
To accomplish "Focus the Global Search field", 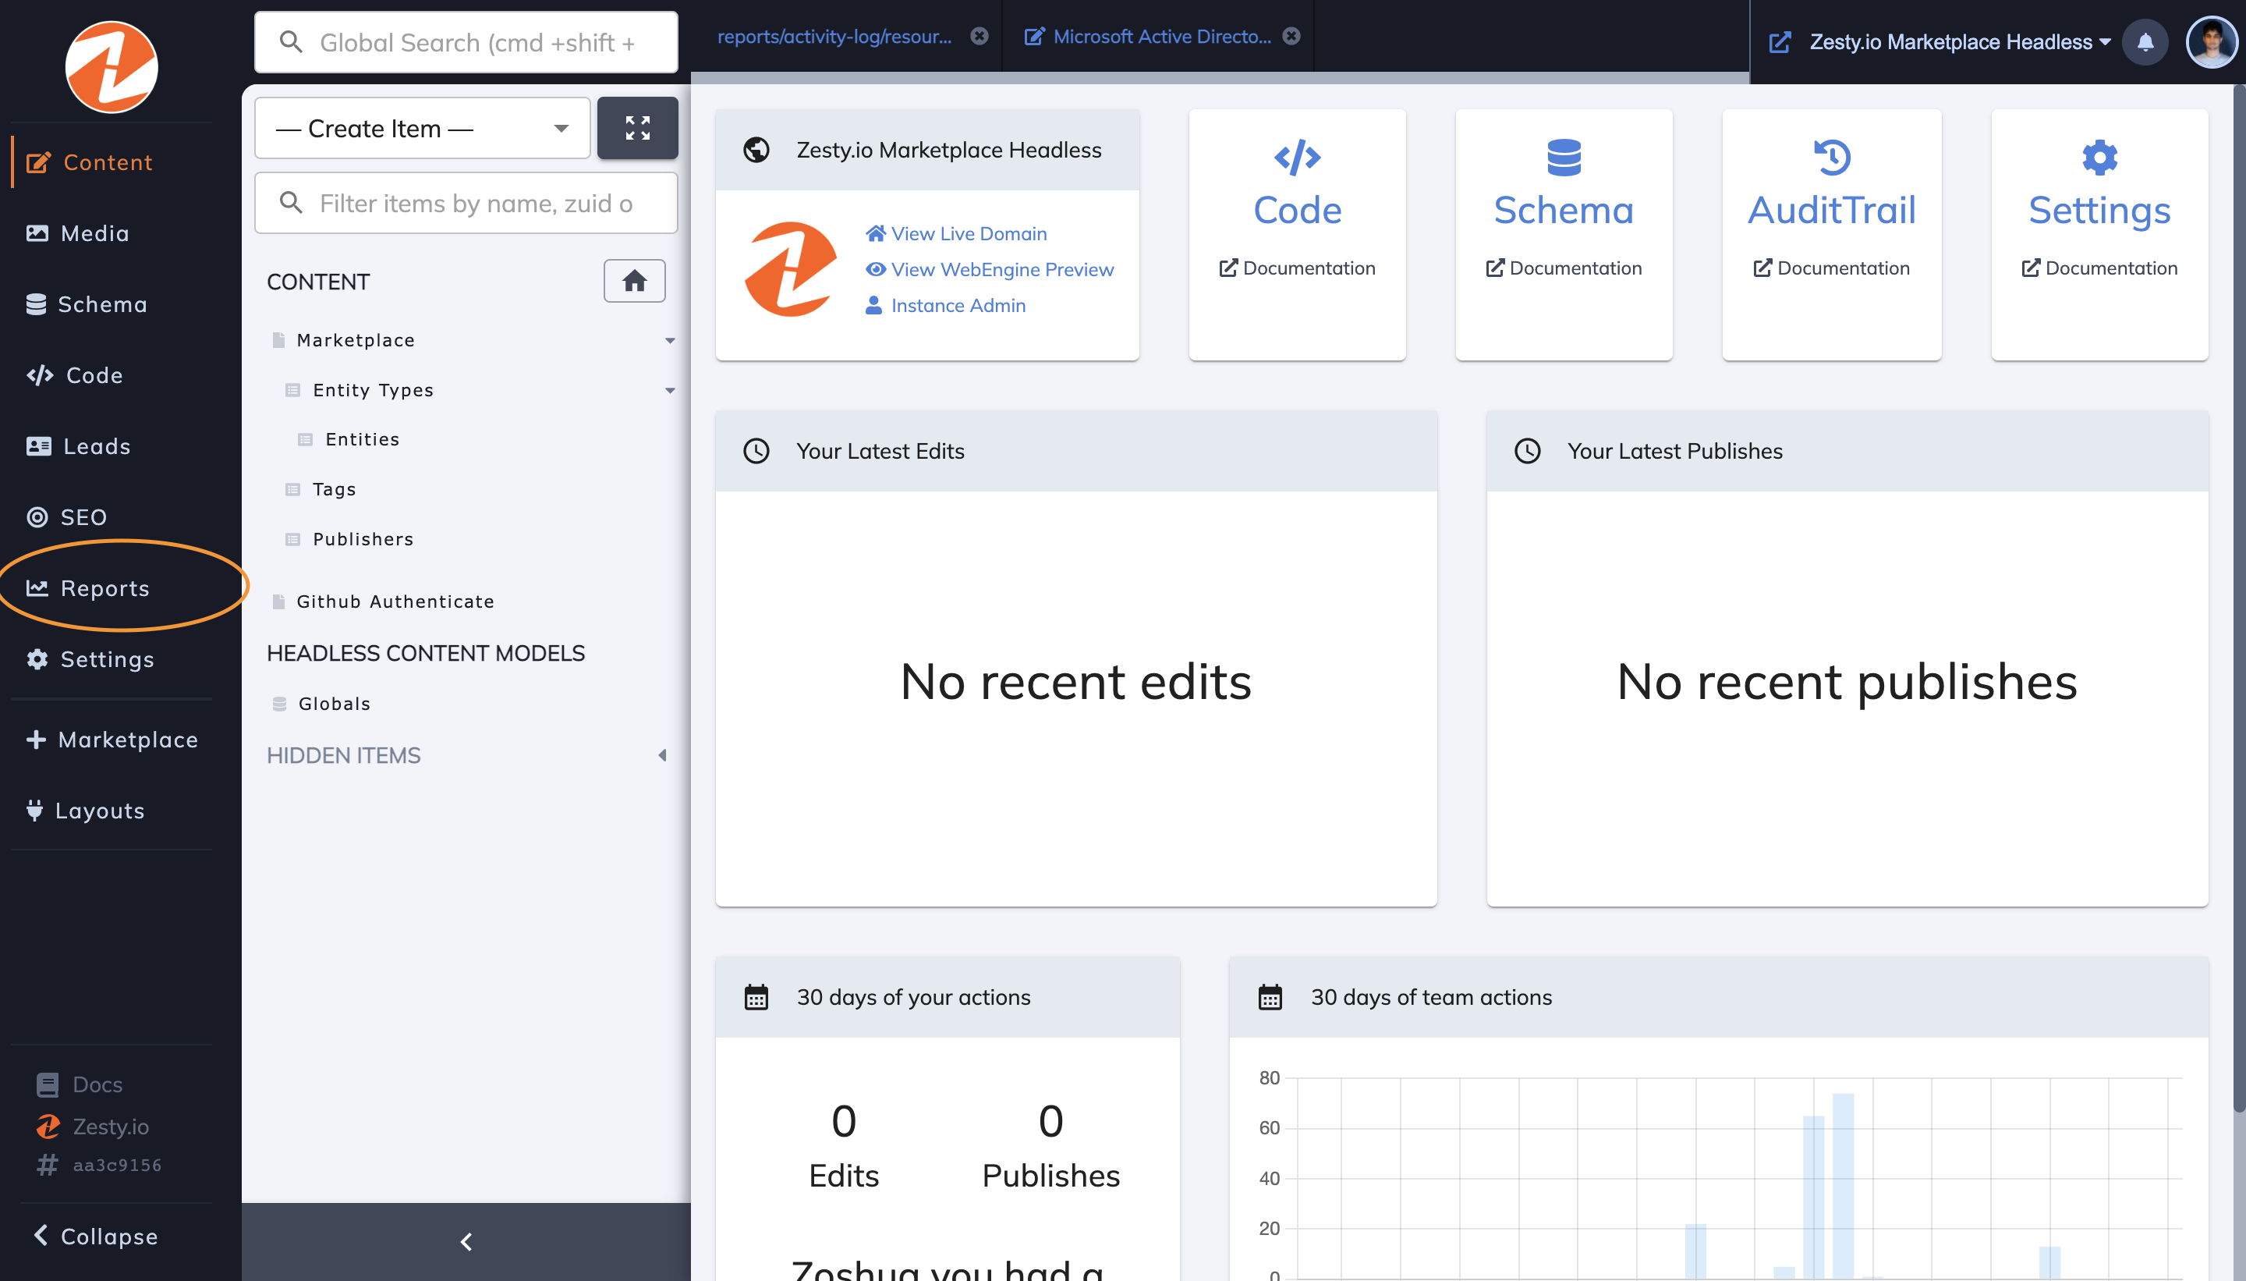I will click(466, 42).
